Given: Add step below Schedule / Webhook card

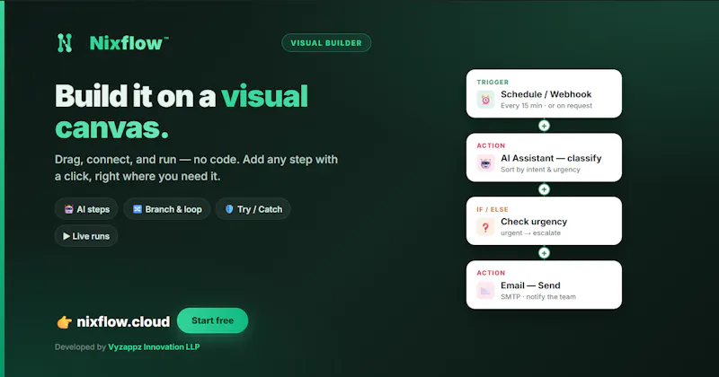Looking at the screenshot, I should point(544,126).
